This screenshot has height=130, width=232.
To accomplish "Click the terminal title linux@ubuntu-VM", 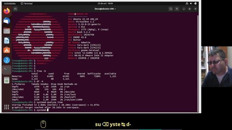I will click(105, 9).
